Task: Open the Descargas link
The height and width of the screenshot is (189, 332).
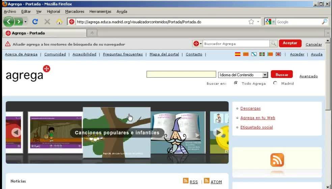Action: 250,108
